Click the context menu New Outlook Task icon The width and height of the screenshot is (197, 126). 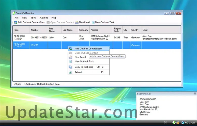[70, 61]
